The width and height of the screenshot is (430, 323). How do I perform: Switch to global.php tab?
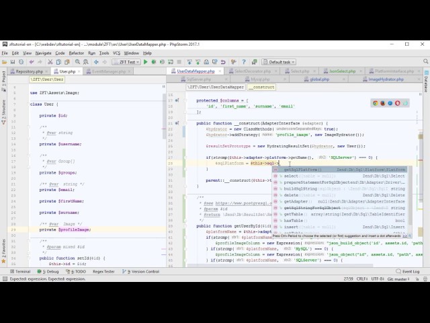320,79
